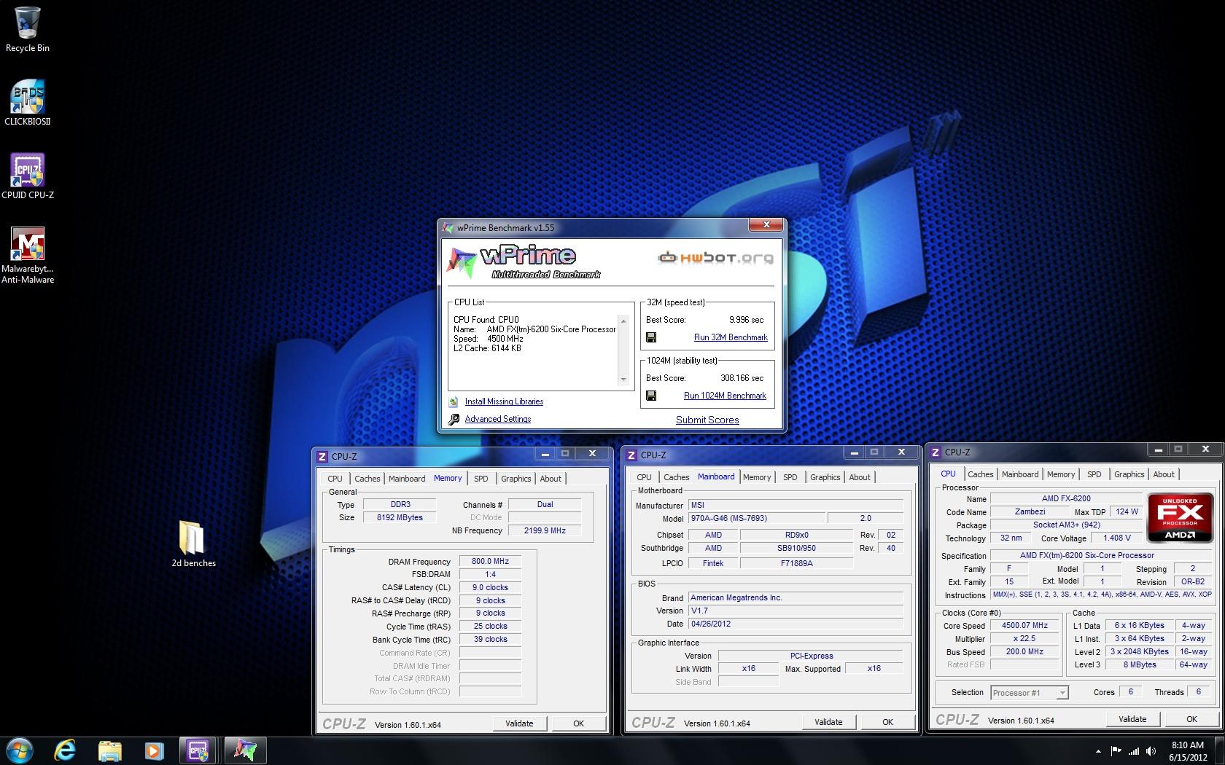Close the wPrime Benchmark window
The width and height of the screenshot is (1225, 765).
766,225
